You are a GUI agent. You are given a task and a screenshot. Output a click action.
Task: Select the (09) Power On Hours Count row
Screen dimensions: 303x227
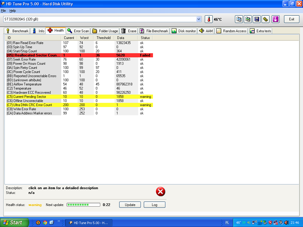pos(80,64)
